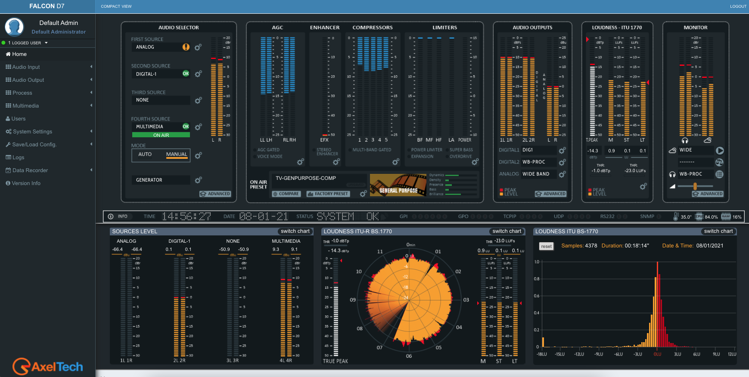Adjust the monitor volume slider
The image size is (749, 377).
[695, 186]
